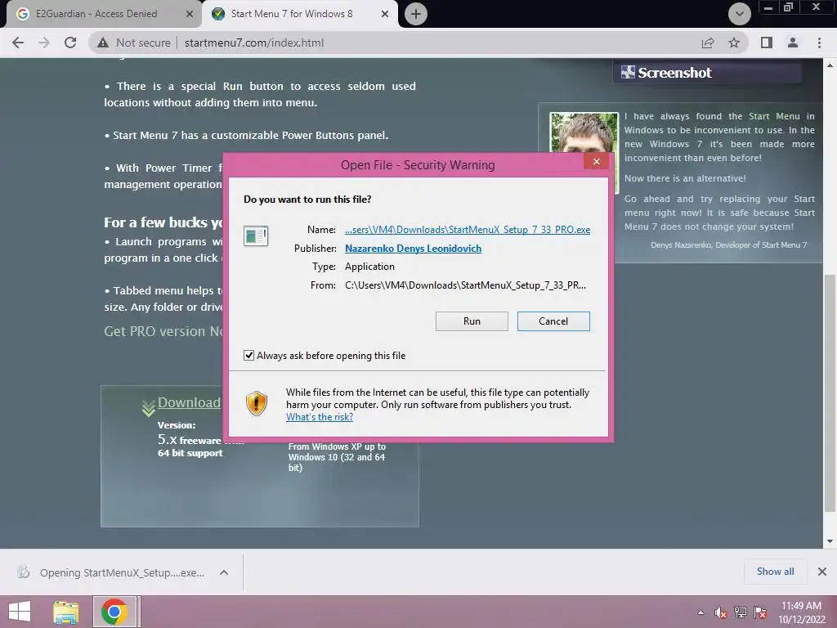Share this page using the share icon

(x=708, y=43)
